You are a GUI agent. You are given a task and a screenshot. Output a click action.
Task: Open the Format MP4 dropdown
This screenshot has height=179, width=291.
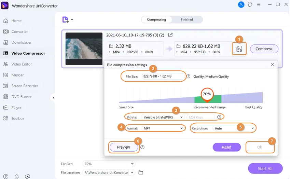pyautogui.click(x=163, y=128)
